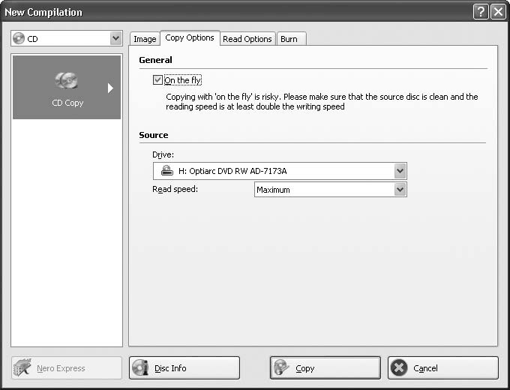This screenshot has height=390, width=510.
Task: Switch to the Image tab
Action: coord(145,39)
